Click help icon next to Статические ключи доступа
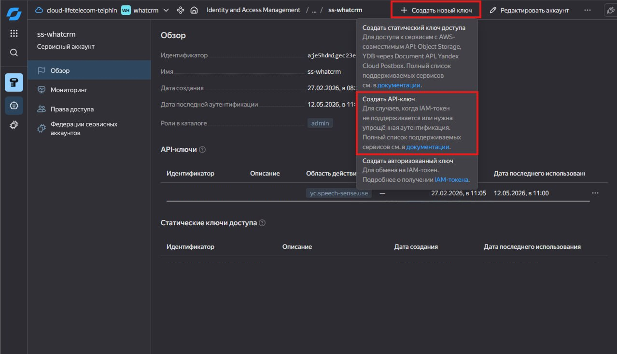 tap(262, 223)
